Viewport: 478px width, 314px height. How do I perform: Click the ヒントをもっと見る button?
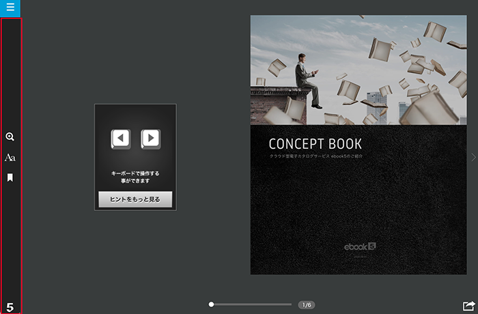click(135, 199)
